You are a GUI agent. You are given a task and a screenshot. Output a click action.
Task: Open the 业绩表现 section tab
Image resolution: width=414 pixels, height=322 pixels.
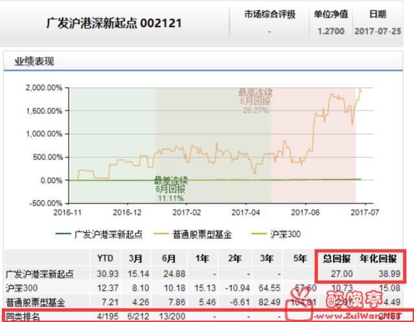[34, 61]
